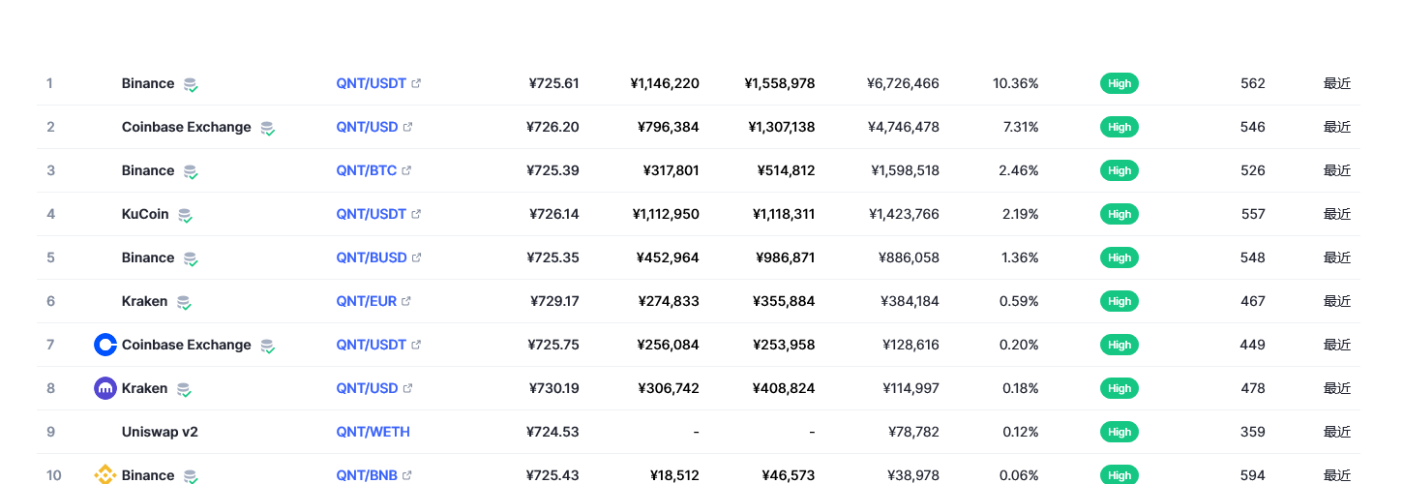The height and width of the screenshot is (484, 1403).
Task: Select the volume percentage 10.36%
Action: point(1016,83)
